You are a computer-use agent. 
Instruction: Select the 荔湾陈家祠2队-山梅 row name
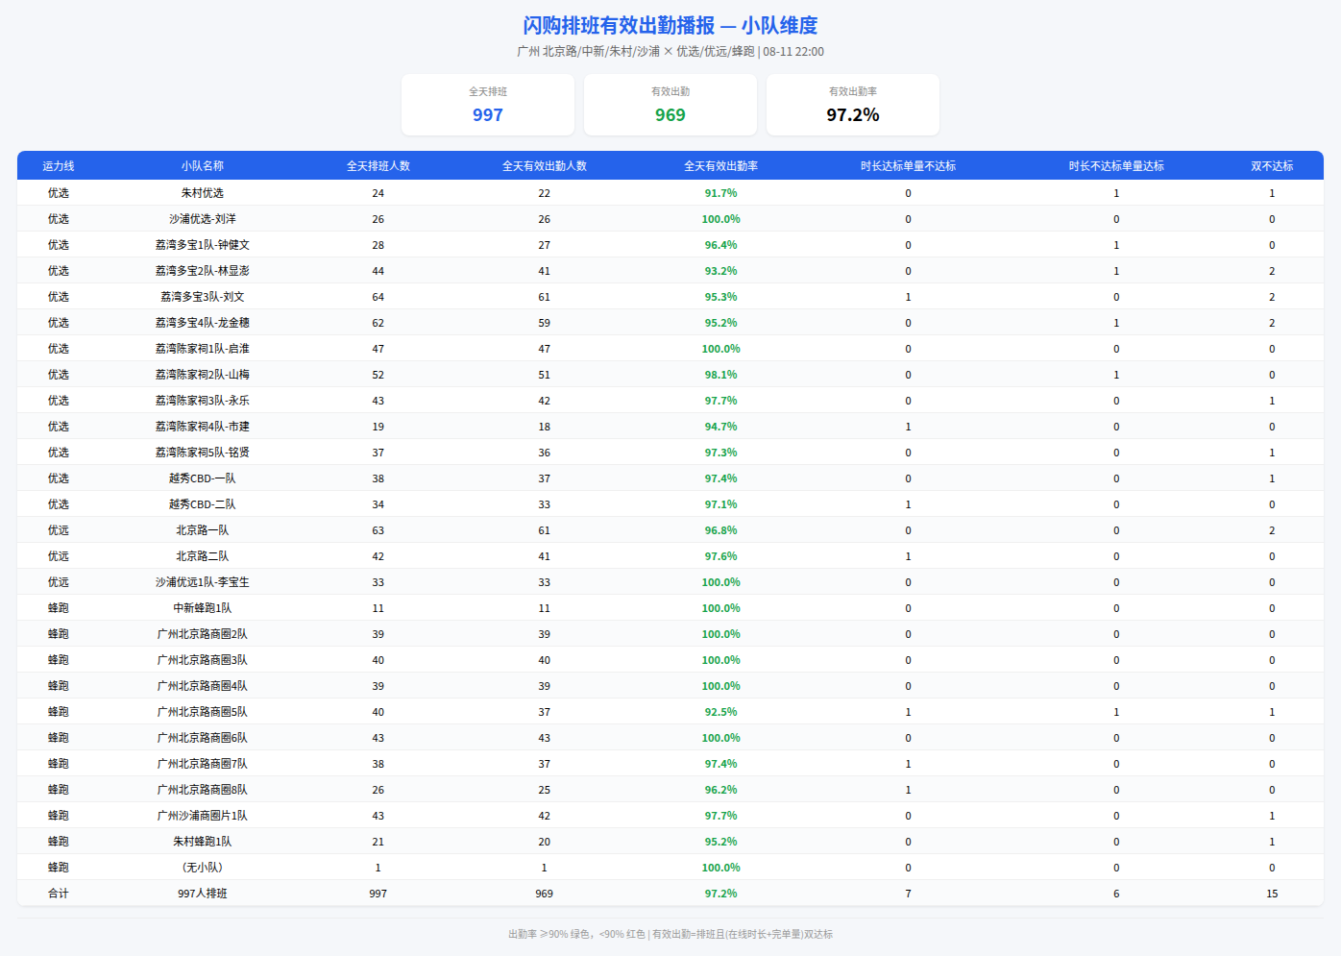(203, 375)
